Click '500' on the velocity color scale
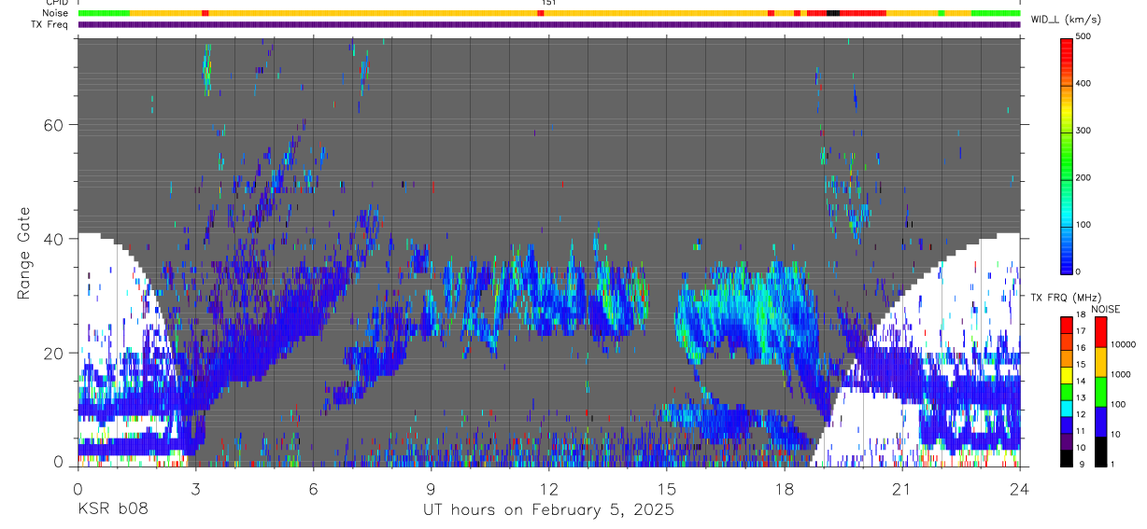The height and width of the screenshot is (529, 1147). 1083,36
